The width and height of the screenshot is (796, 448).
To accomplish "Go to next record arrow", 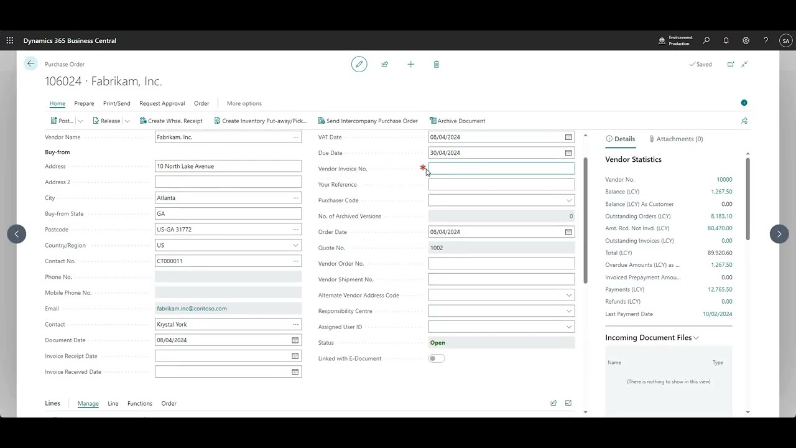I will (x=779, y=234).
